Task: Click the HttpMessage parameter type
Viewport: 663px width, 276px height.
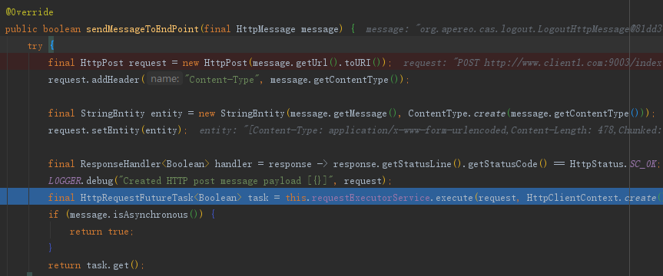Action: tap(266, 29)
